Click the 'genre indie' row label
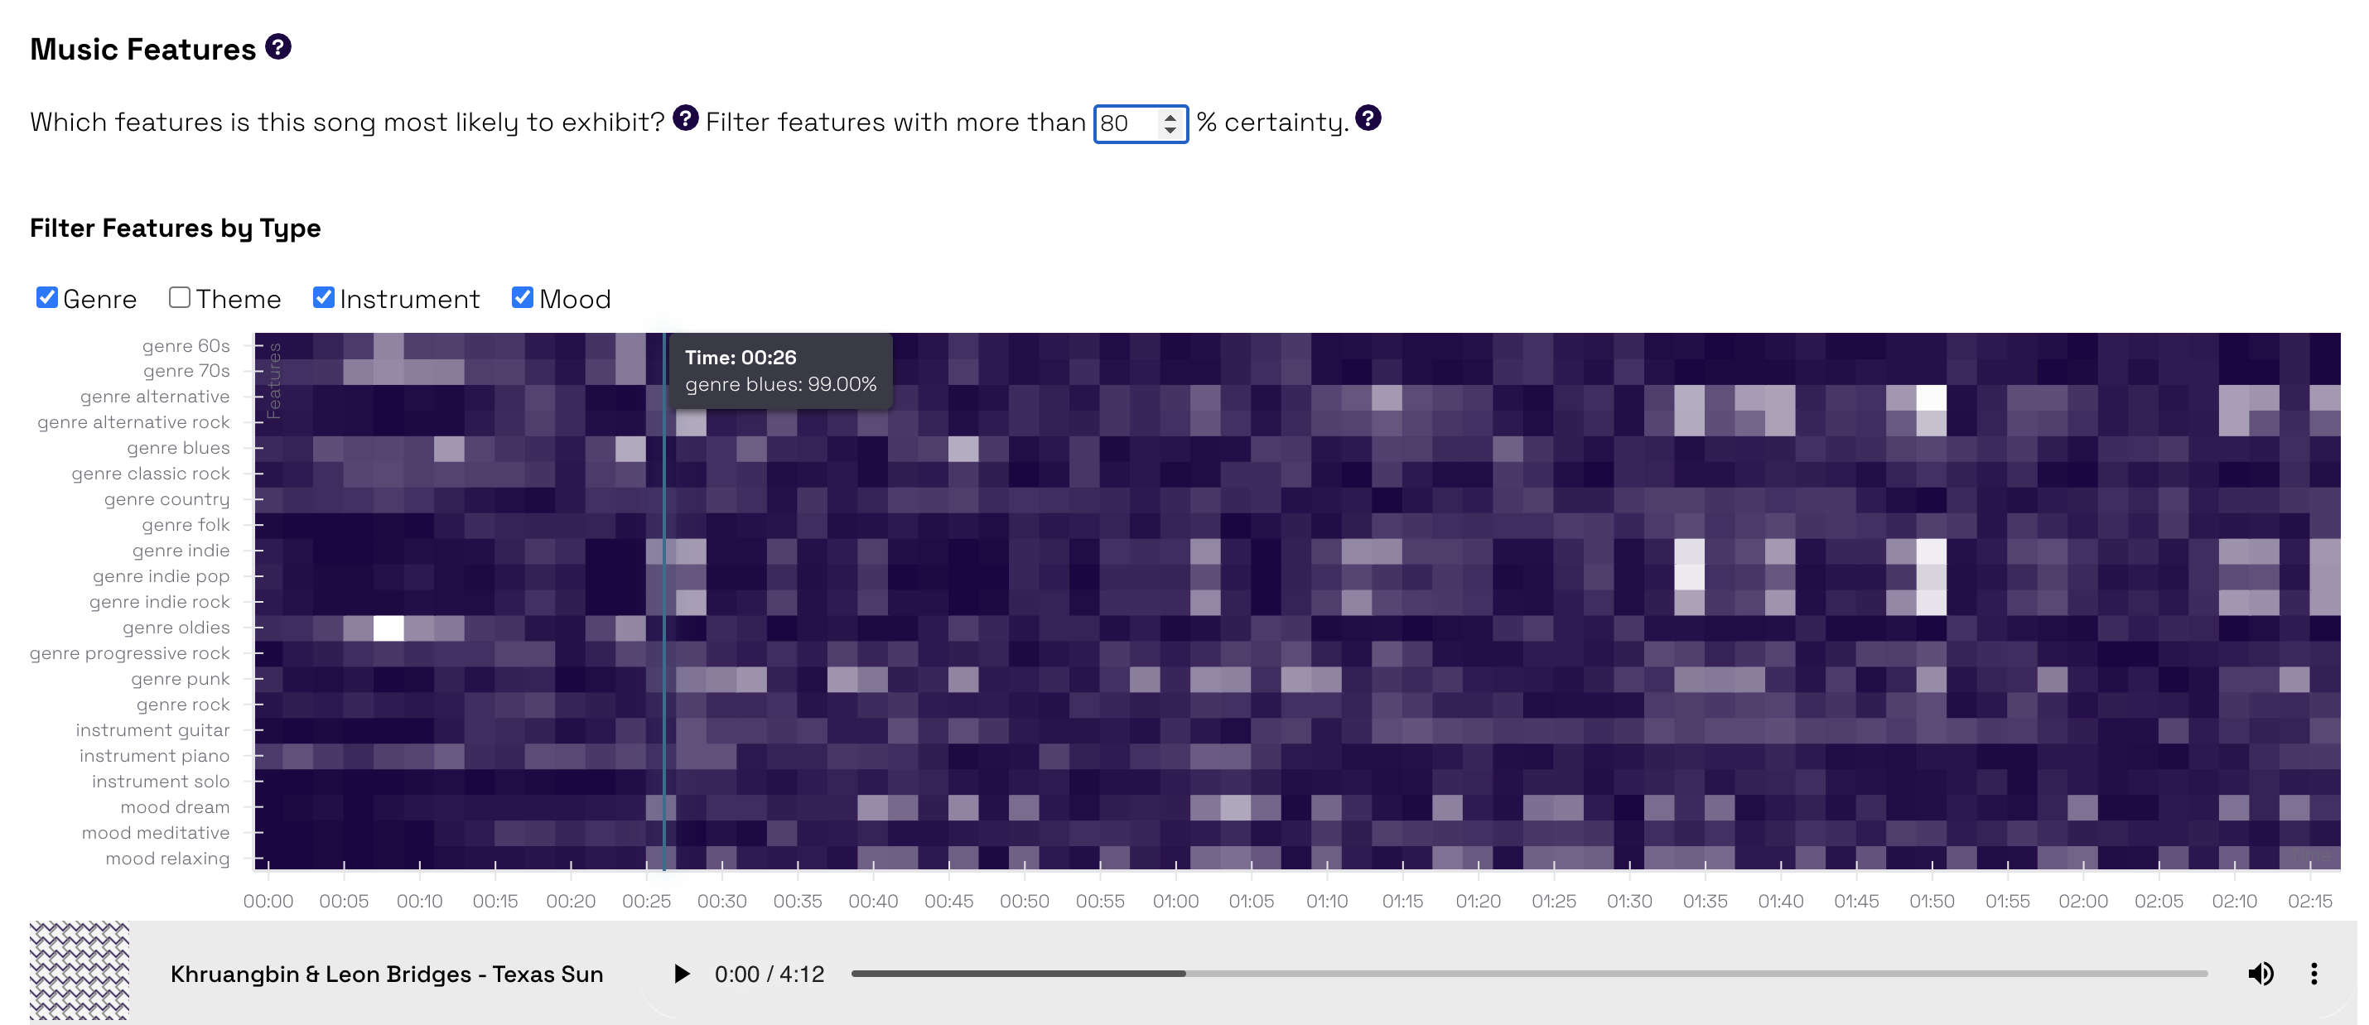 coord(181,551)
